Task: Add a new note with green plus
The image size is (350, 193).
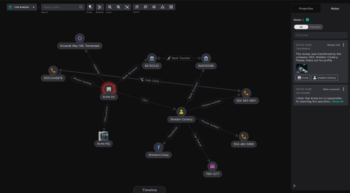Action: pos(307,20)
